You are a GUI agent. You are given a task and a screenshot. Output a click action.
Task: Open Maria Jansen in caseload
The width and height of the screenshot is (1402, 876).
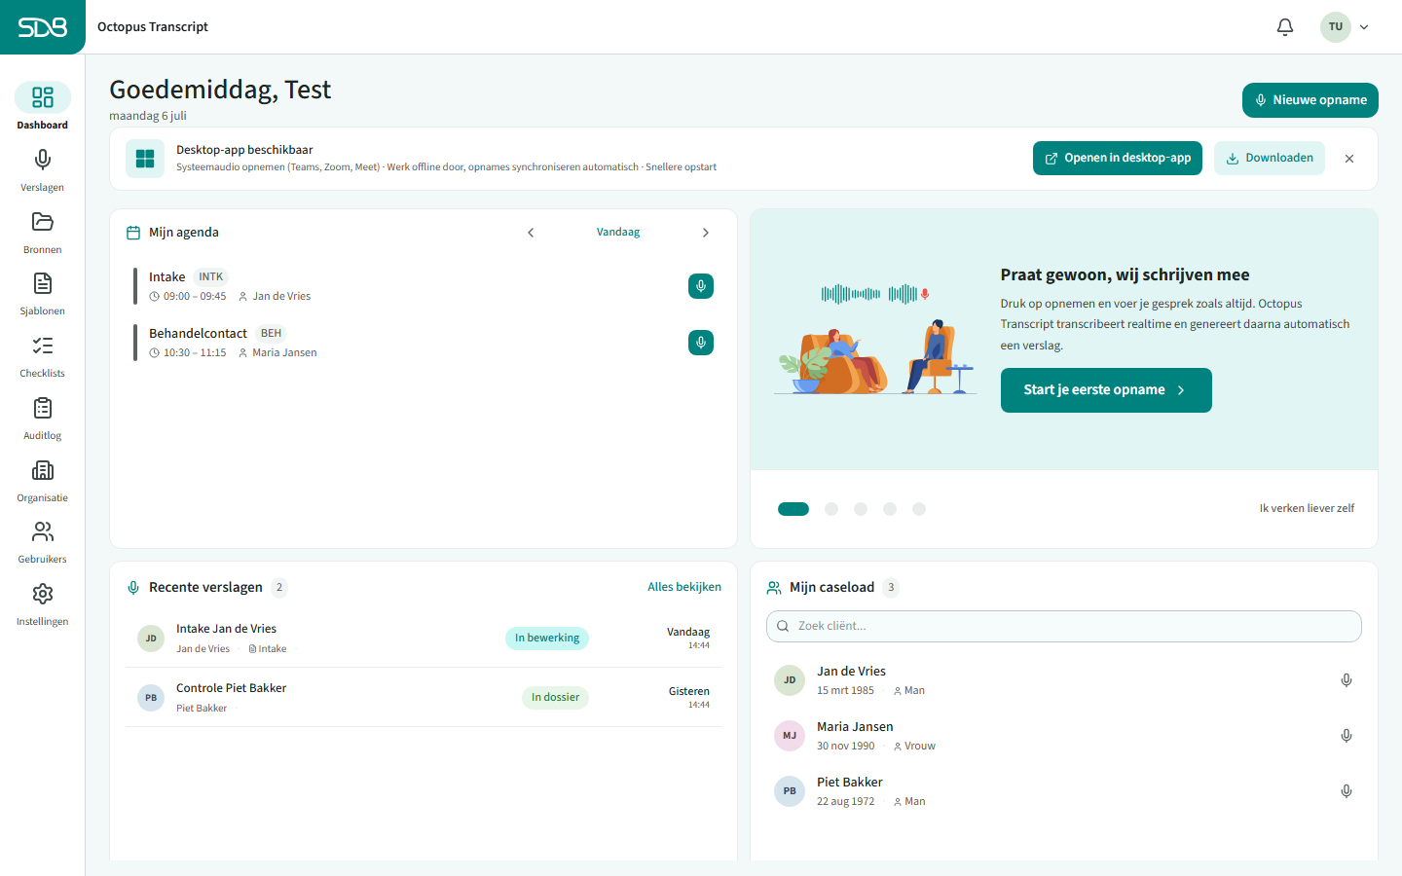pyautogui.click(x=1064, y=736)
